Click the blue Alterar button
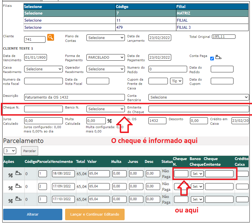Image resolution: width=252 pixels, height=223 pixels. tap(33, 214)
